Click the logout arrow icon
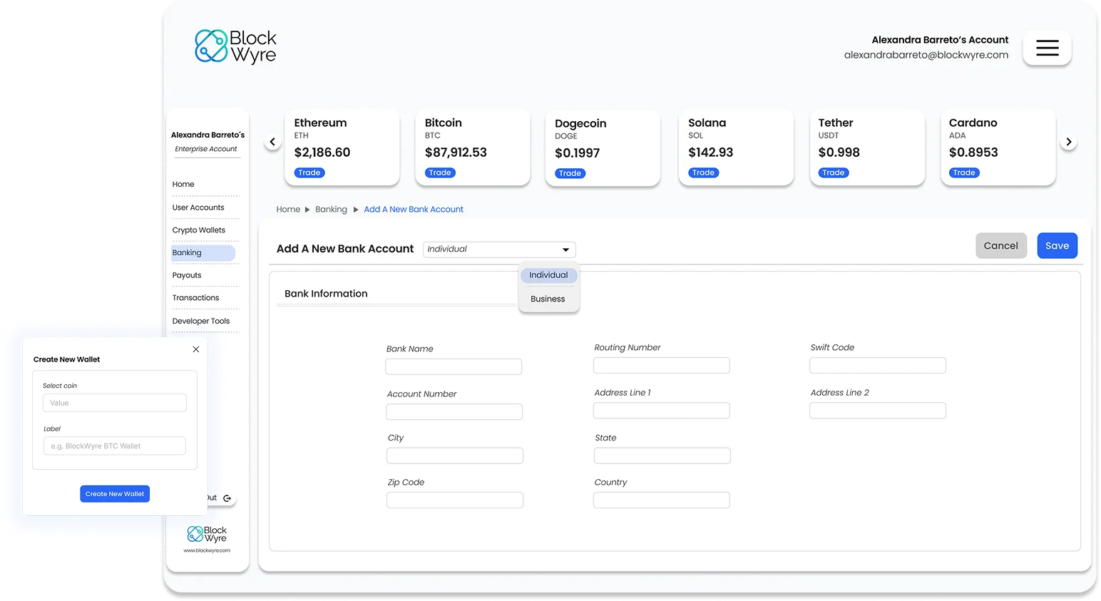This screenshot has width=1101, height=601. (x=227, y=498)
